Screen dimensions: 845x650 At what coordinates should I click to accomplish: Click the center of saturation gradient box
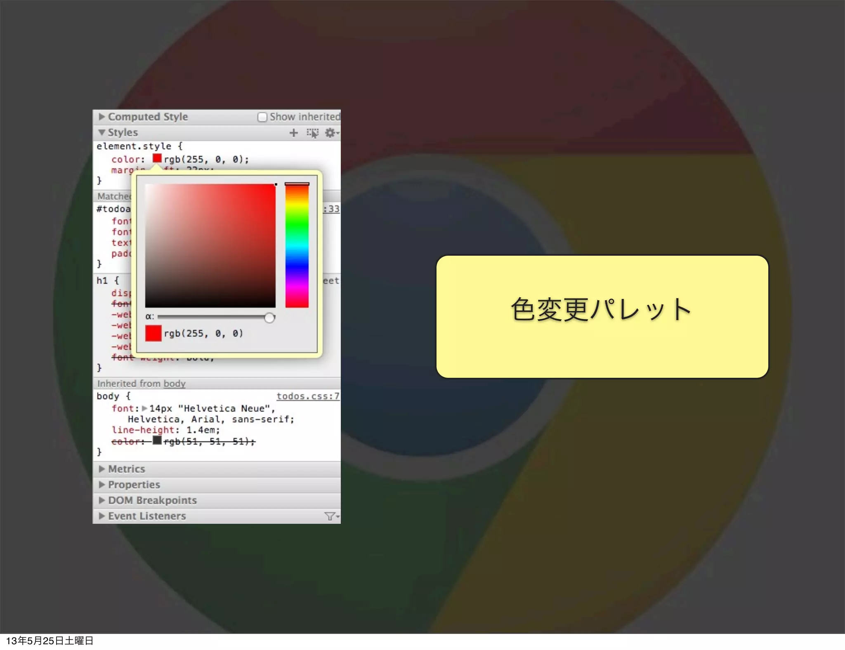click(x=210, y=245)
